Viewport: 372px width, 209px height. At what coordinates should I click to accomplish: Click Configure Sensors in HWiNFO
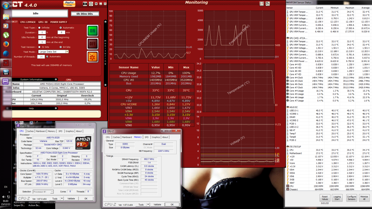351,198
